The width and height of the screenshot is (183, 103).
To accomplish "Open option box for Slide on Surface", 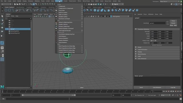I will tap(82, 15).
